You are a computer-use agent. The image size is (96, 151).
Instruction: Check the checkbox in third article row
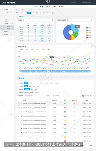coord(19,112)
